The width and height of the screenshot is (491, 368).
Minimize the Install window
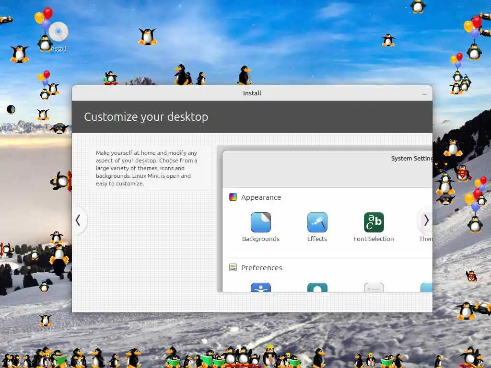(x=424, y=93)
